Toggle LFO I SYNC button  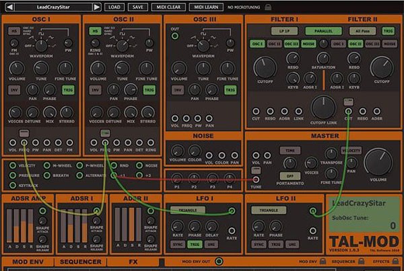(x=178, y=245)
